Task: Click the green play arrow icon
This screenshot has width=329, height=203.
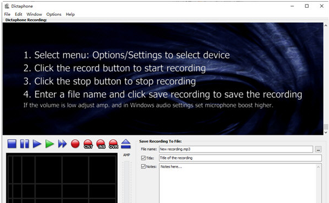Action: pos(50,144)
